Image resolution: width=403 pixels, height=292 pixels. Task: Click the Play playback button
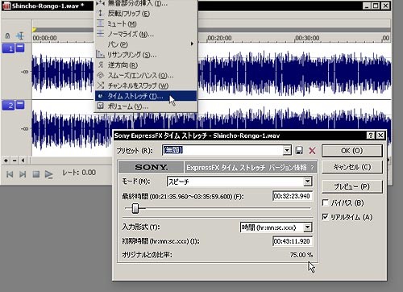49,174
